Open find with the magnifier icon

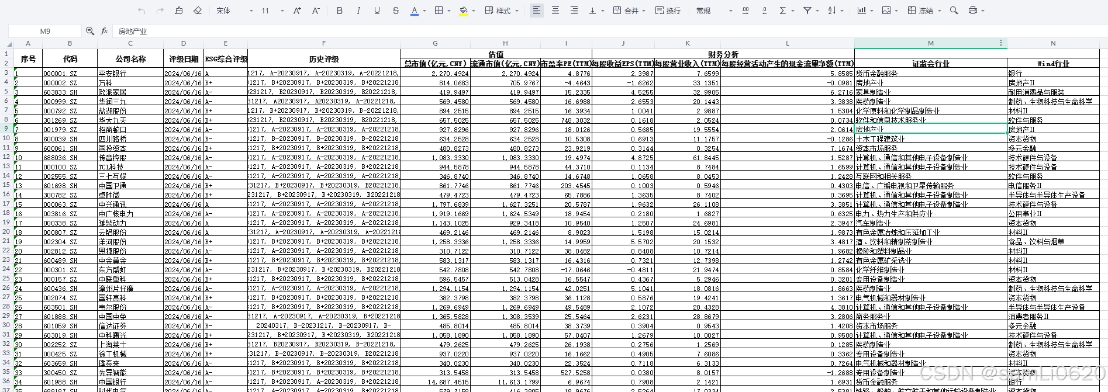tap(954, 11)
